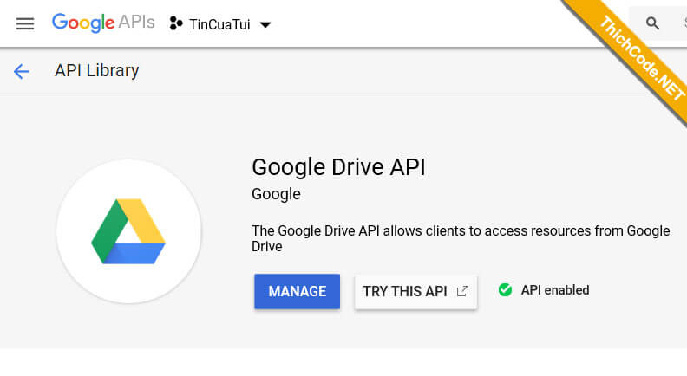
Task: Click the Google APIs logo
Action: coord(103,23)
